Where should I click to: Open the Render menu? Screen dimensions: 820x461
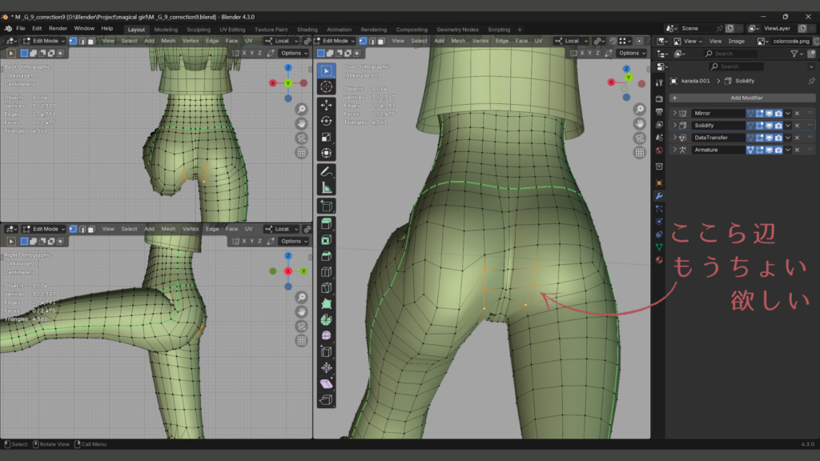tap(58, 29)
